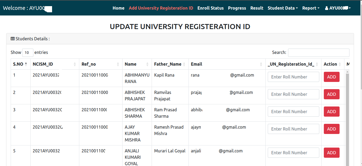Open the Report dropdown menu
Image resolution: width=362 pixels, height=166 pixels.
(x=311, y=8)
